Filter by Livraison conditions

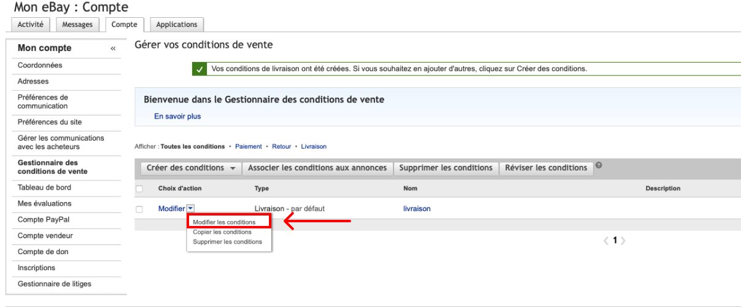point(314,147)
